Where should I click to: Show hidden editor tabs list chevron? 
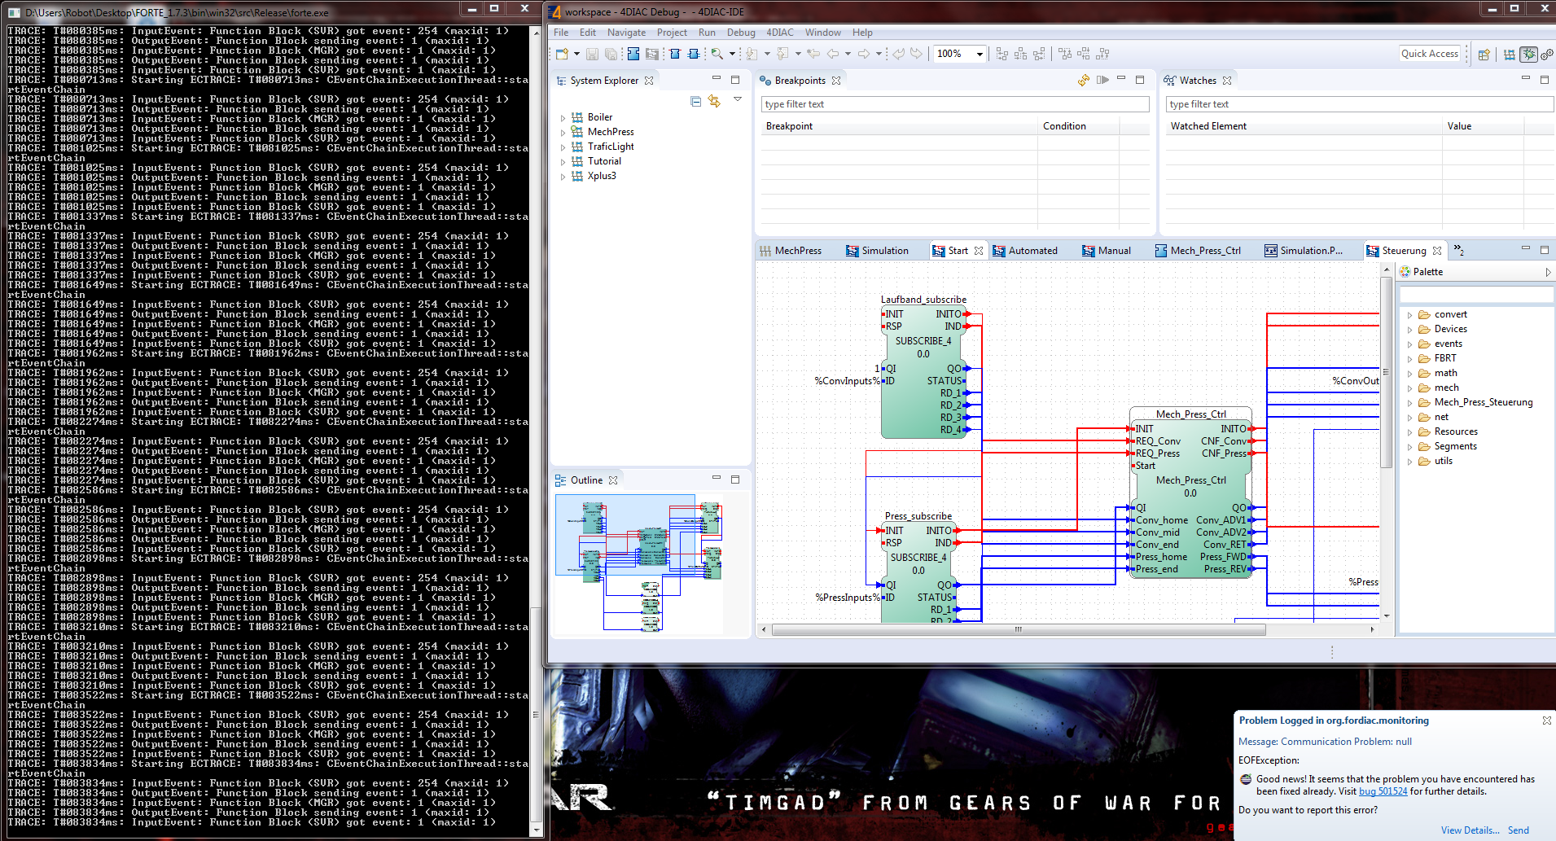(1458, 250)
